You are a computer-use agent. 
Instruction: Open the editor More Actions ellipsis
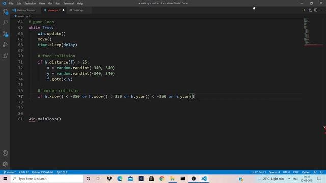click(x=321, y=10)
